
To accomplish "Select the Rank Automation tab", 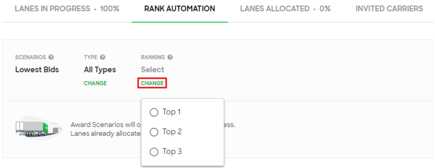I will pyautogui.click(x=179, y=9).
